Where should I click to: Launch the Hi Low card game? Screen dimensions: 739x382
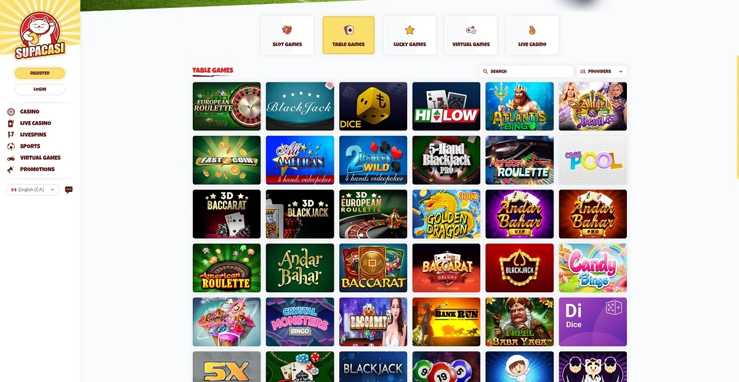(446, 106)
